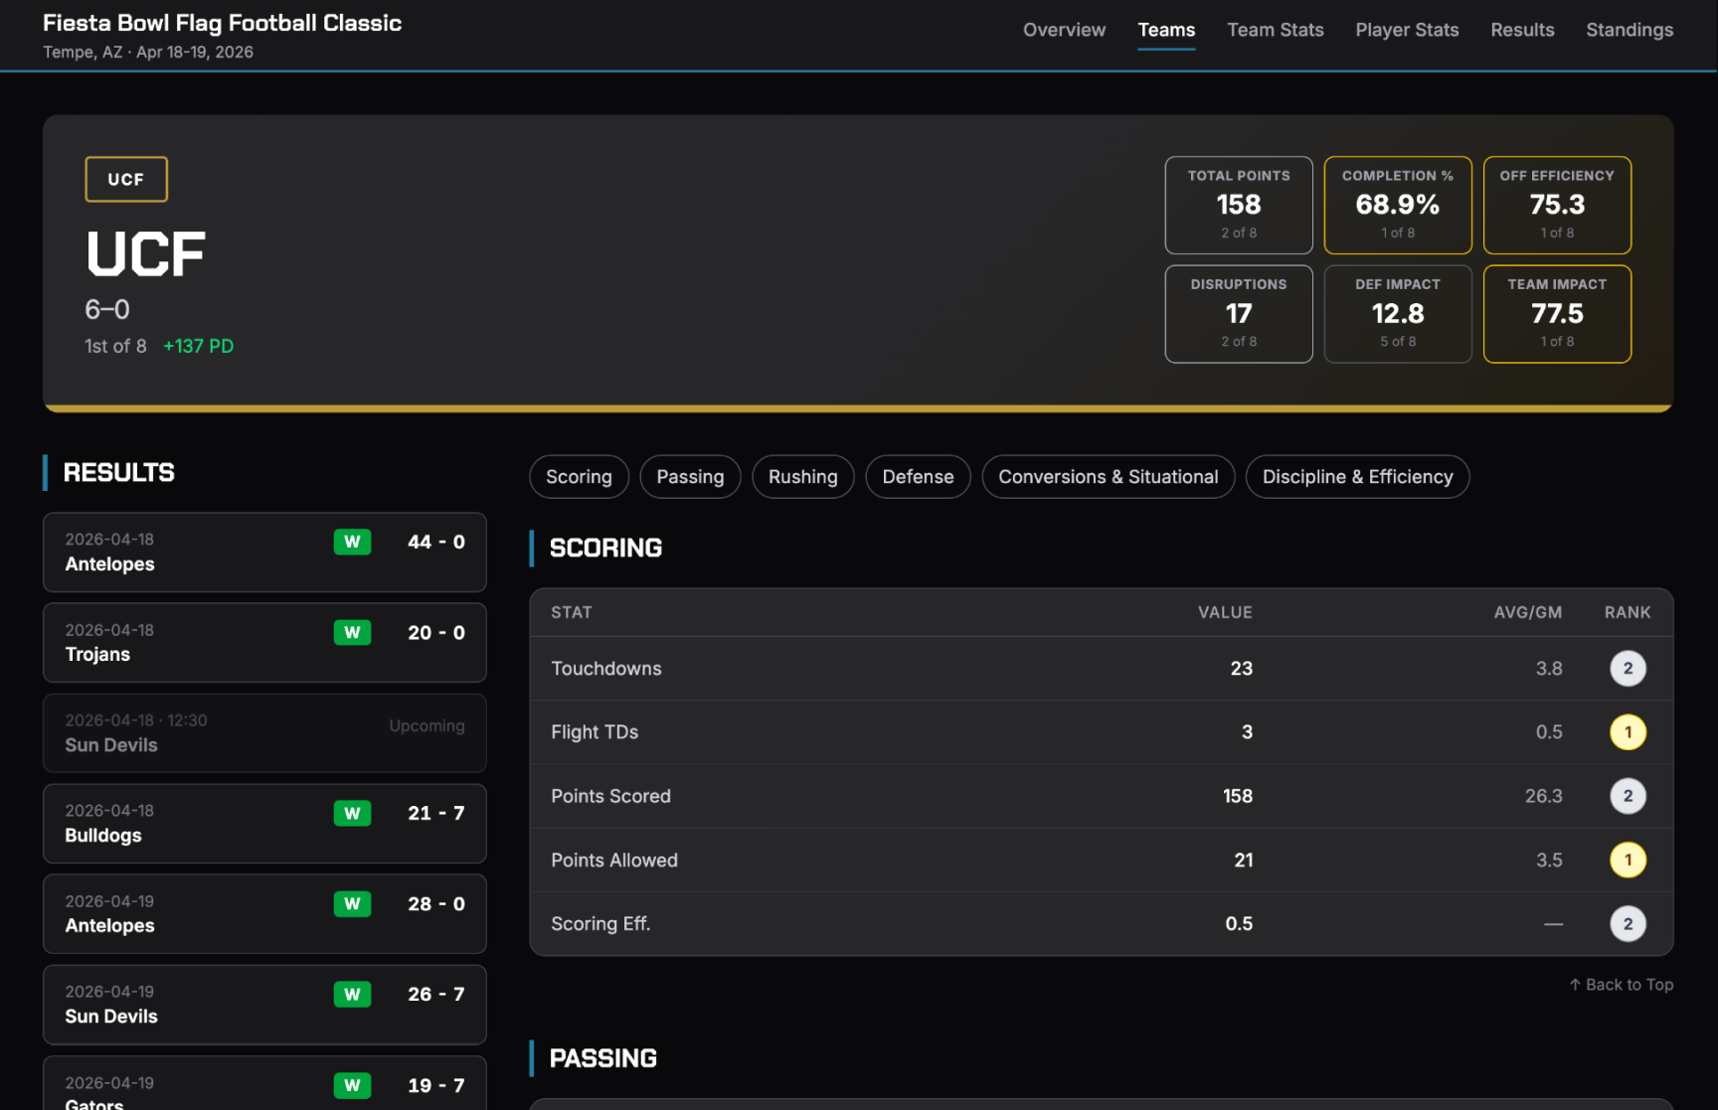
Task: Click the rank 2 badge for Touchdowns
Action: click(1628, 669)
